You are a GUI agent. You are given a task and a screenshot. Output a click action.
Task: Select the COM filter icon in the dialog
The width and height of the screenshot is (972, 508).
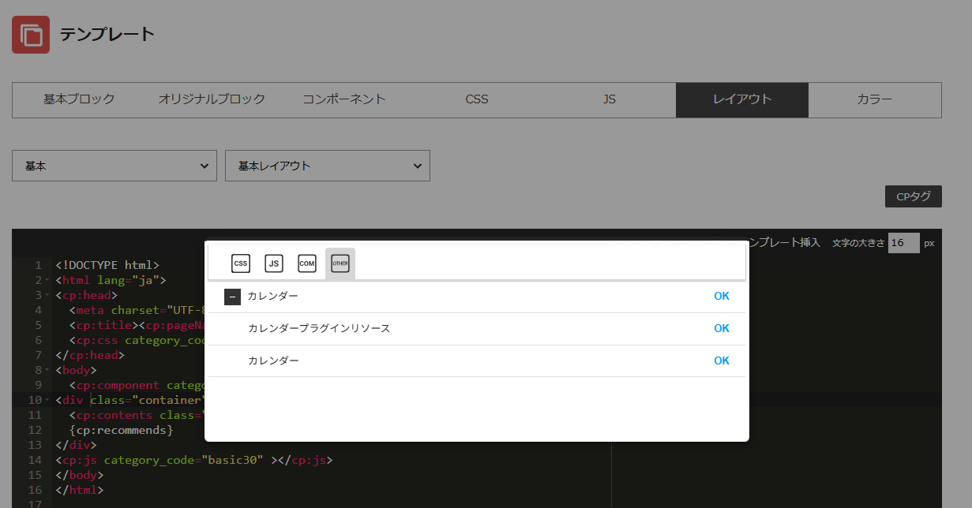tap(306, 263)
